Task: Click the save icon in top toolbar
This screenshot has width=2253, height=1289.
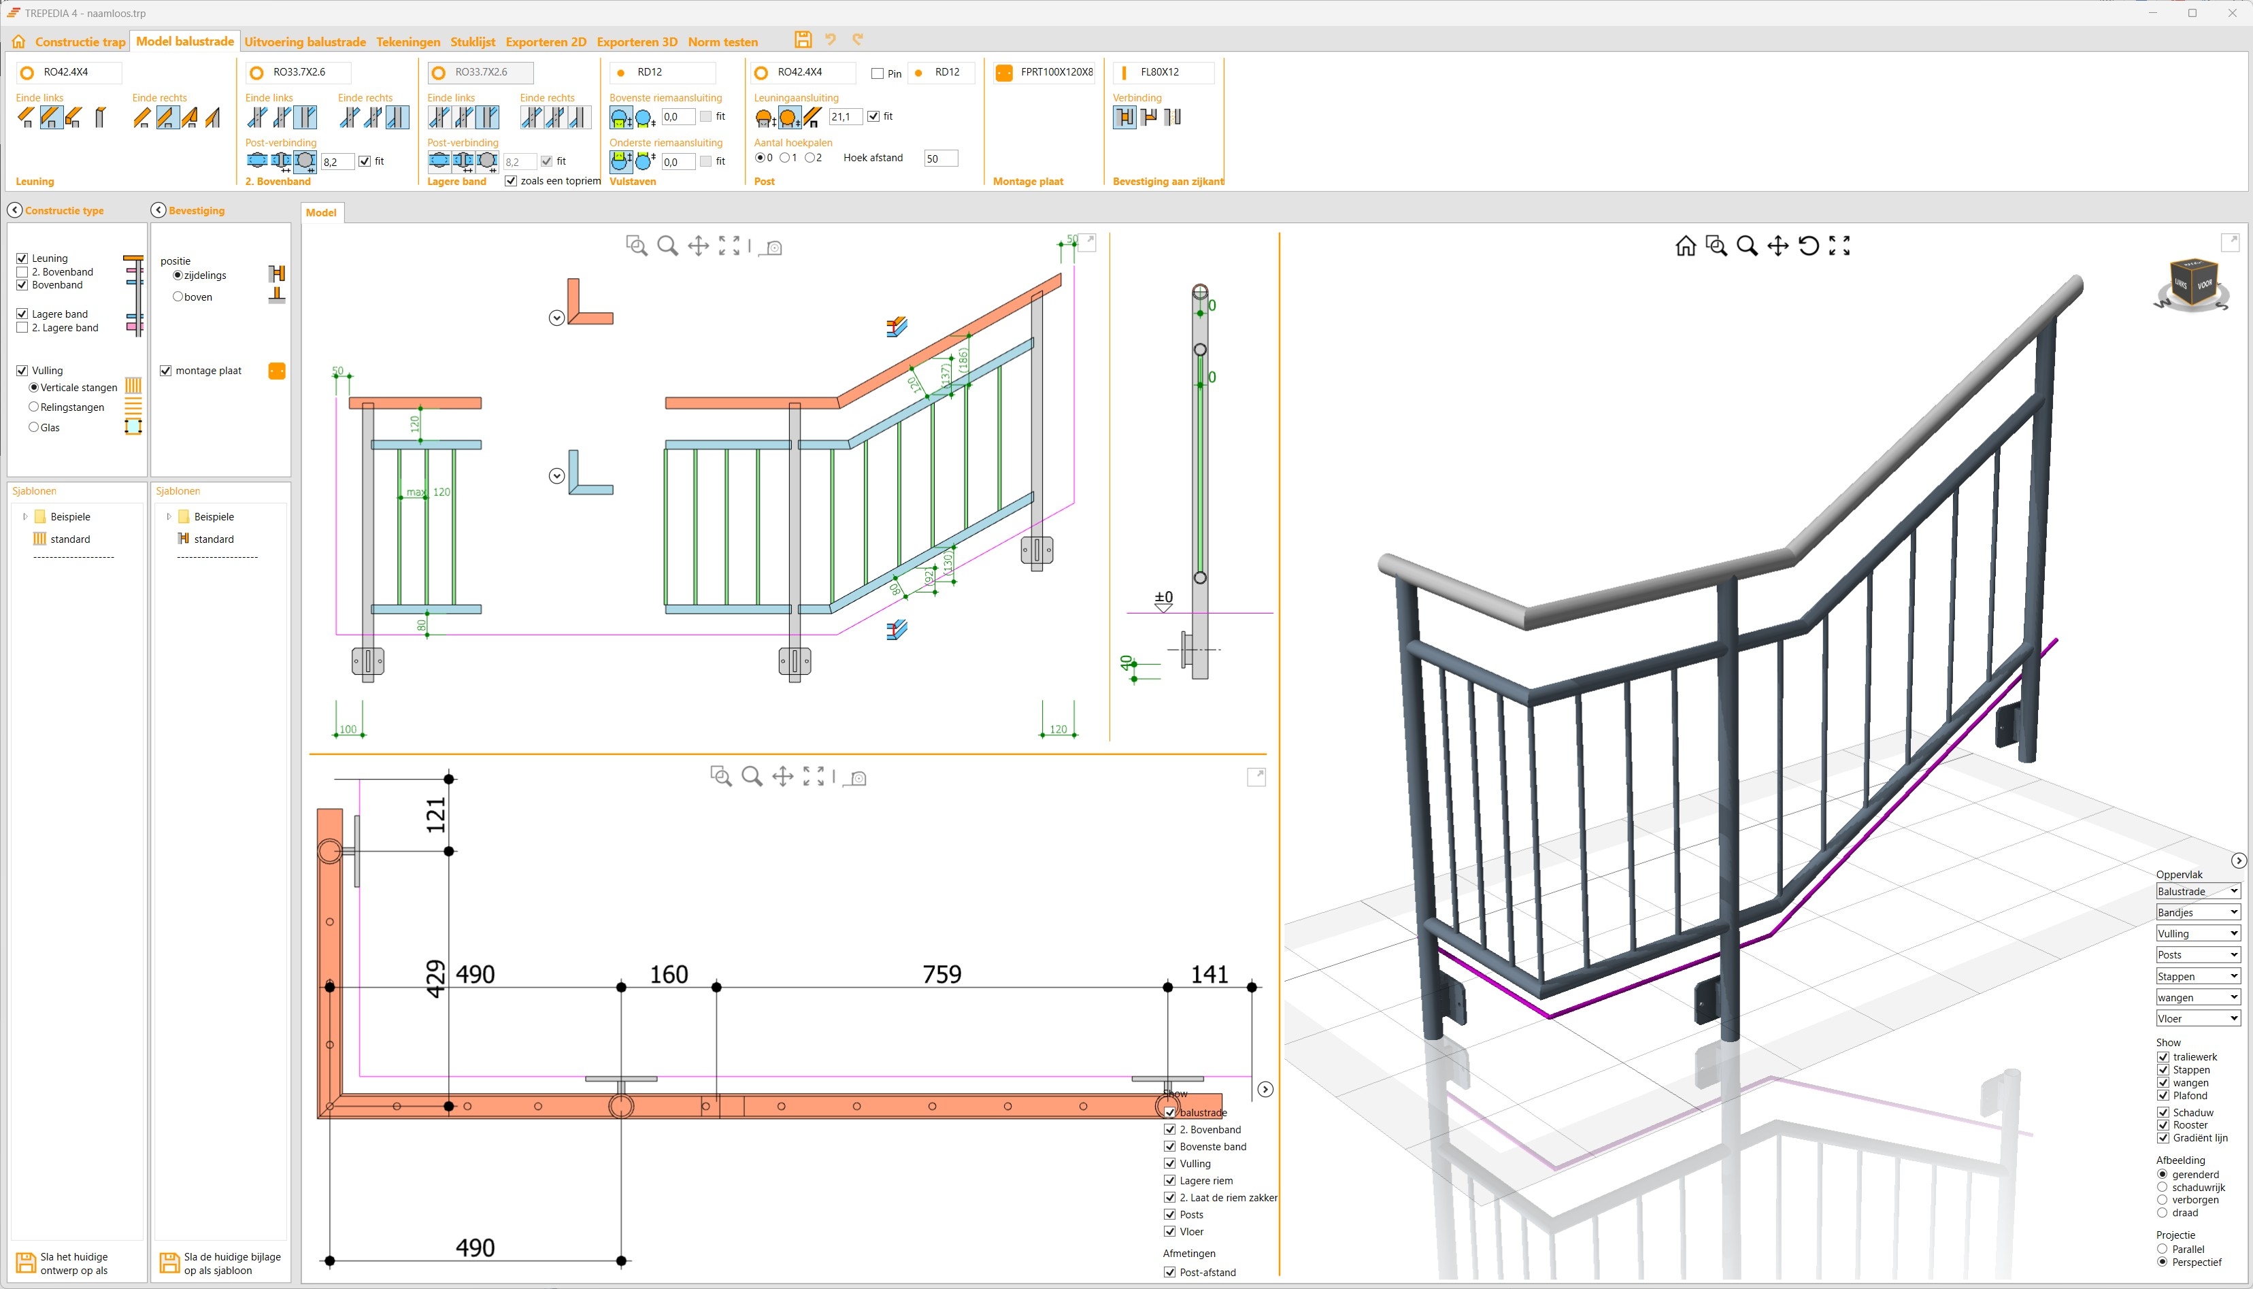Action: pyautogui.click(x=802, y=40)
